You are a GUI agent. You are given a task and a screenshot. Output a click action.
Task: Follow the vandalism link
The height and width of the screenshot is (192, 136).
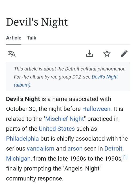40,149
